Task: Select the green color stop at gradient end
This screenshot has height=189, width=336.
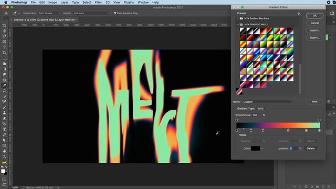Action: coord(319,130)
